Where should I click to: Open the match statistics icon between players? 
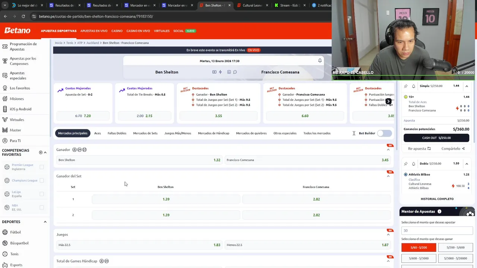click(229, 72)
